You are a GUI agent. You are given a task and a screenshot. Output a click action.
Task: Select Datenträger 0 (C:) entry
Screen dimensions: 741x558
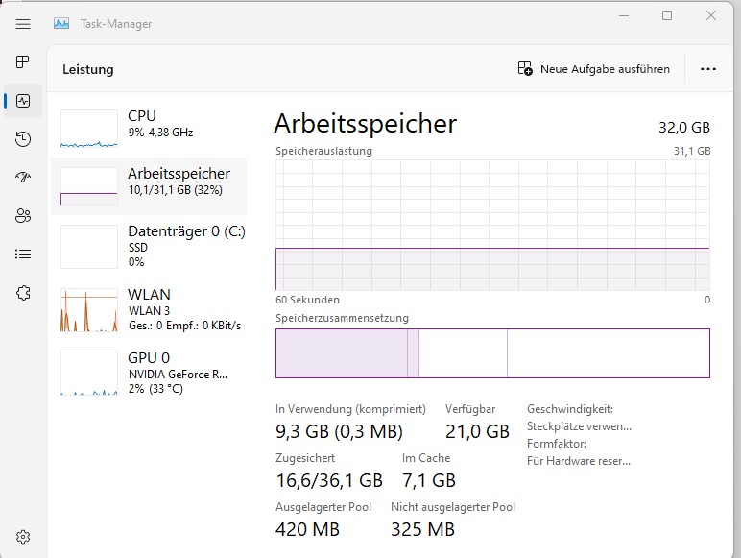149,246
